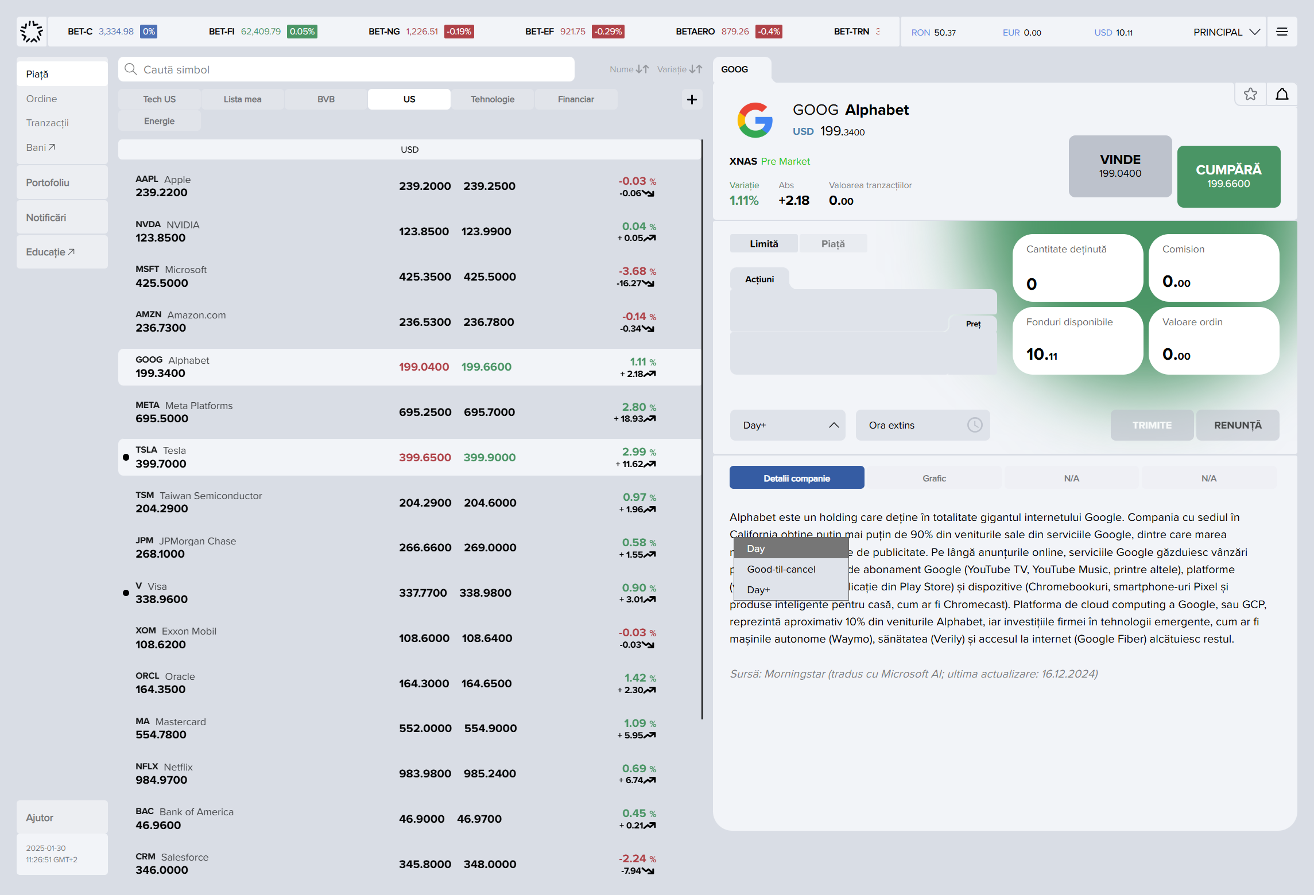The height and width of the screenshot is (895, 1314).
Task: Click VINDE sell button
Action: click(x=1120, y=166)
